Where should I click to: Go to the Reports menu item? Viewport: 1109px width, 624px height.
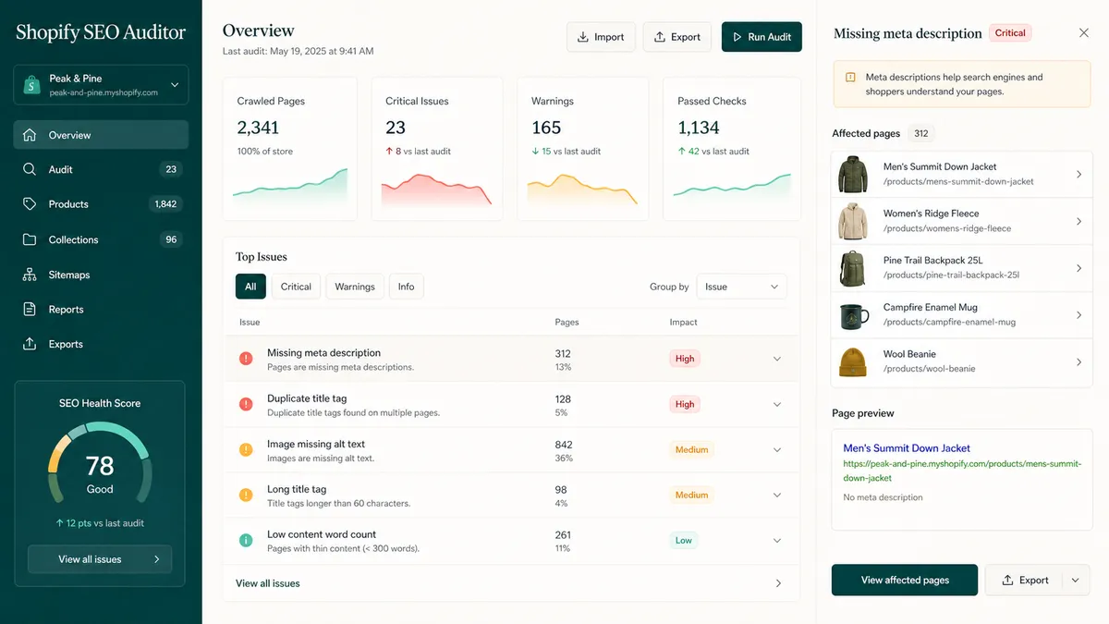(x=101, y=310)
